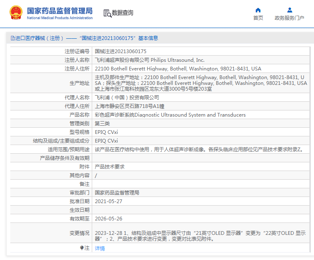Open the data query search icon

(x=107, y=13)
